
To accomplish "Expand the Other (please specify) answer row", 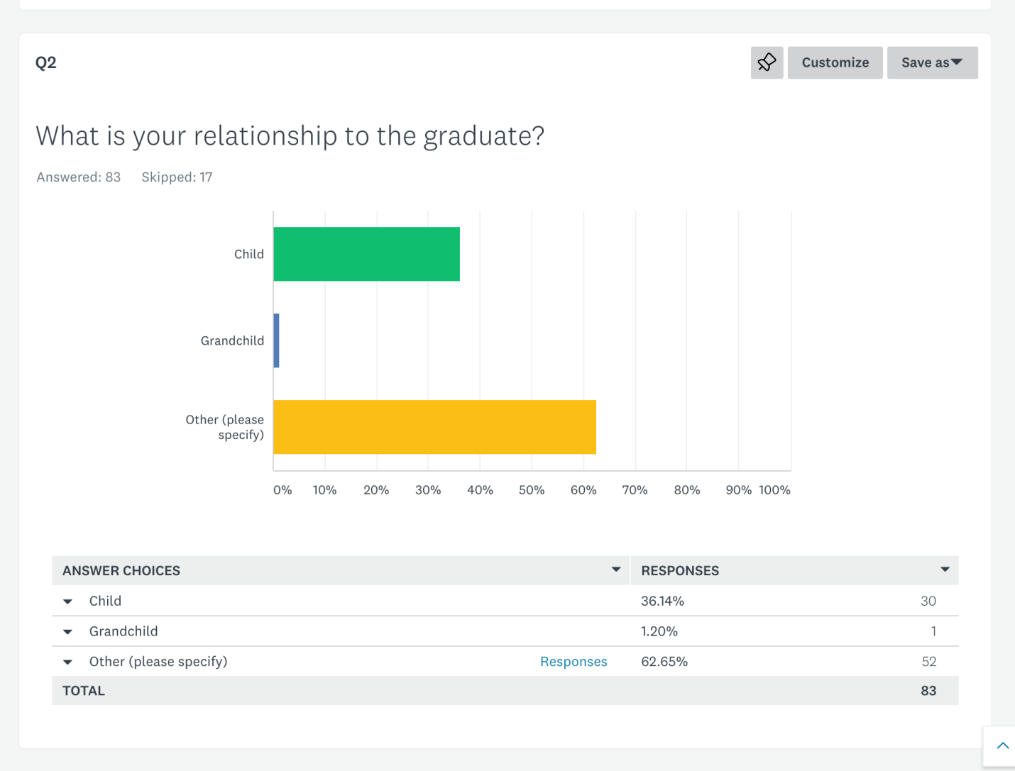I will [67, 662].
